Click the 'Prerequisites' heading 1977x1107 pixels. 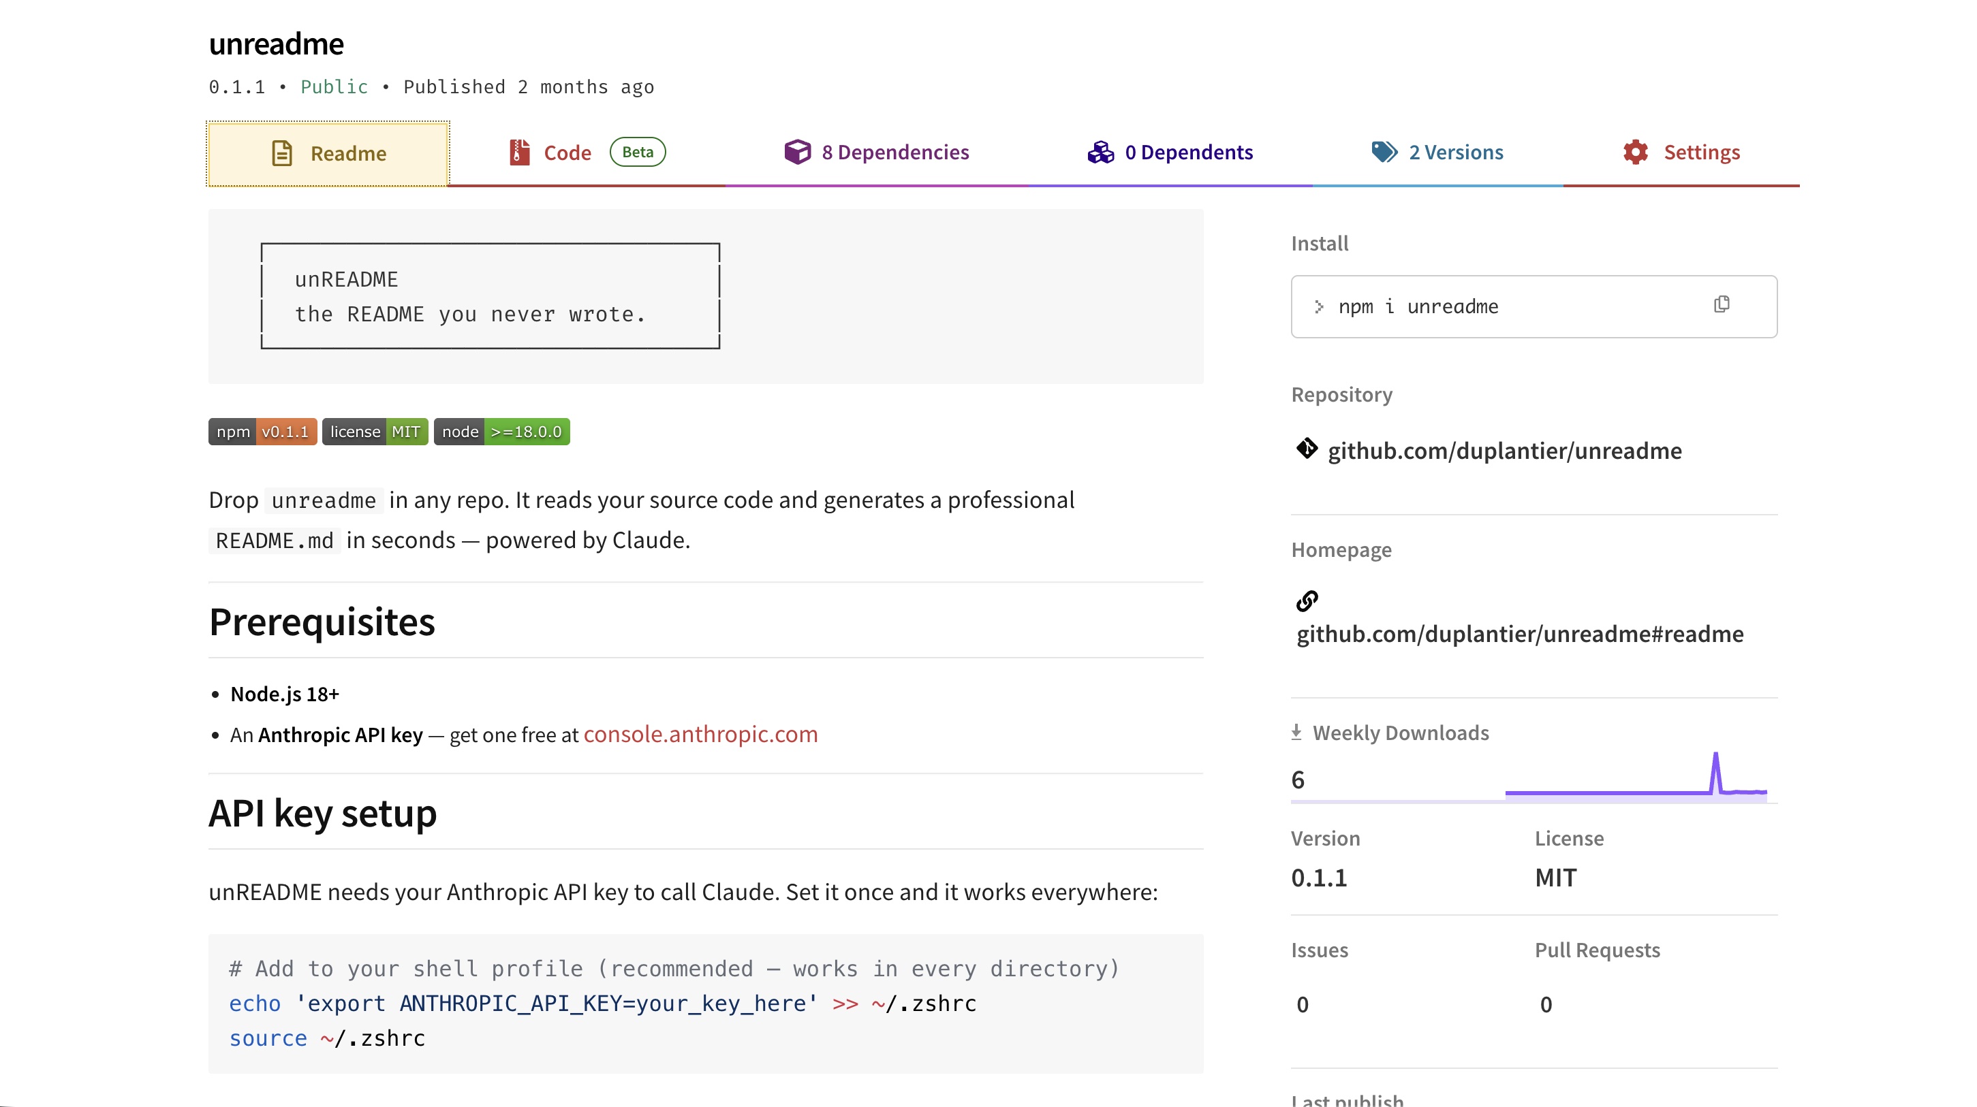coord(322,622)
